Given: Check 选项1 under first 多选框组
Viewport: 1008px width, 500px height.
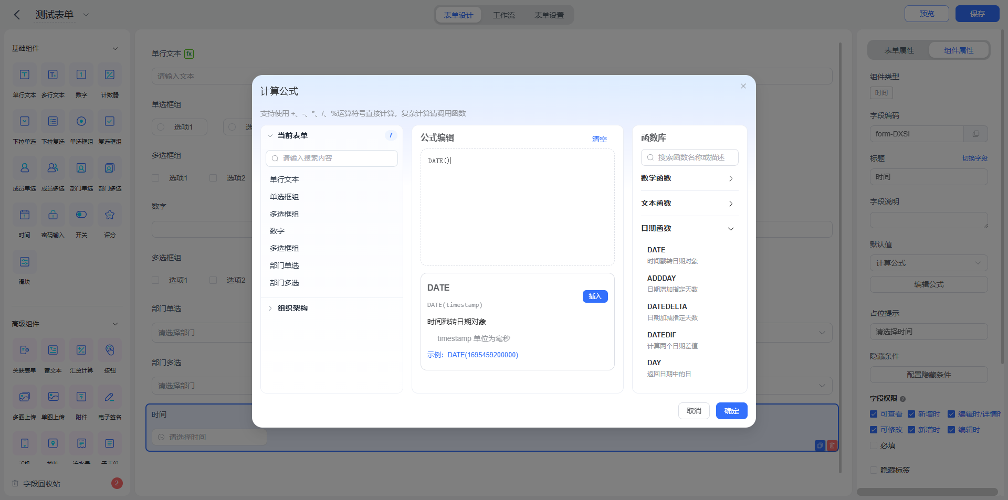Looking at the screenshot, I should click(155, 178).
